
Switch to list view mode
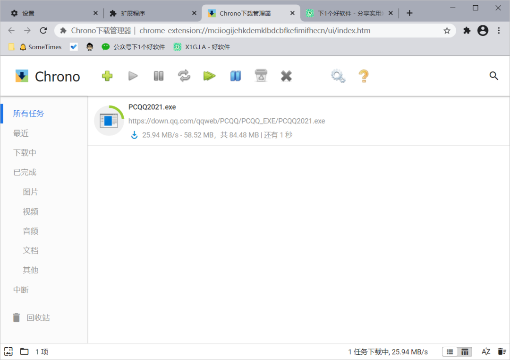pos(450,352)
